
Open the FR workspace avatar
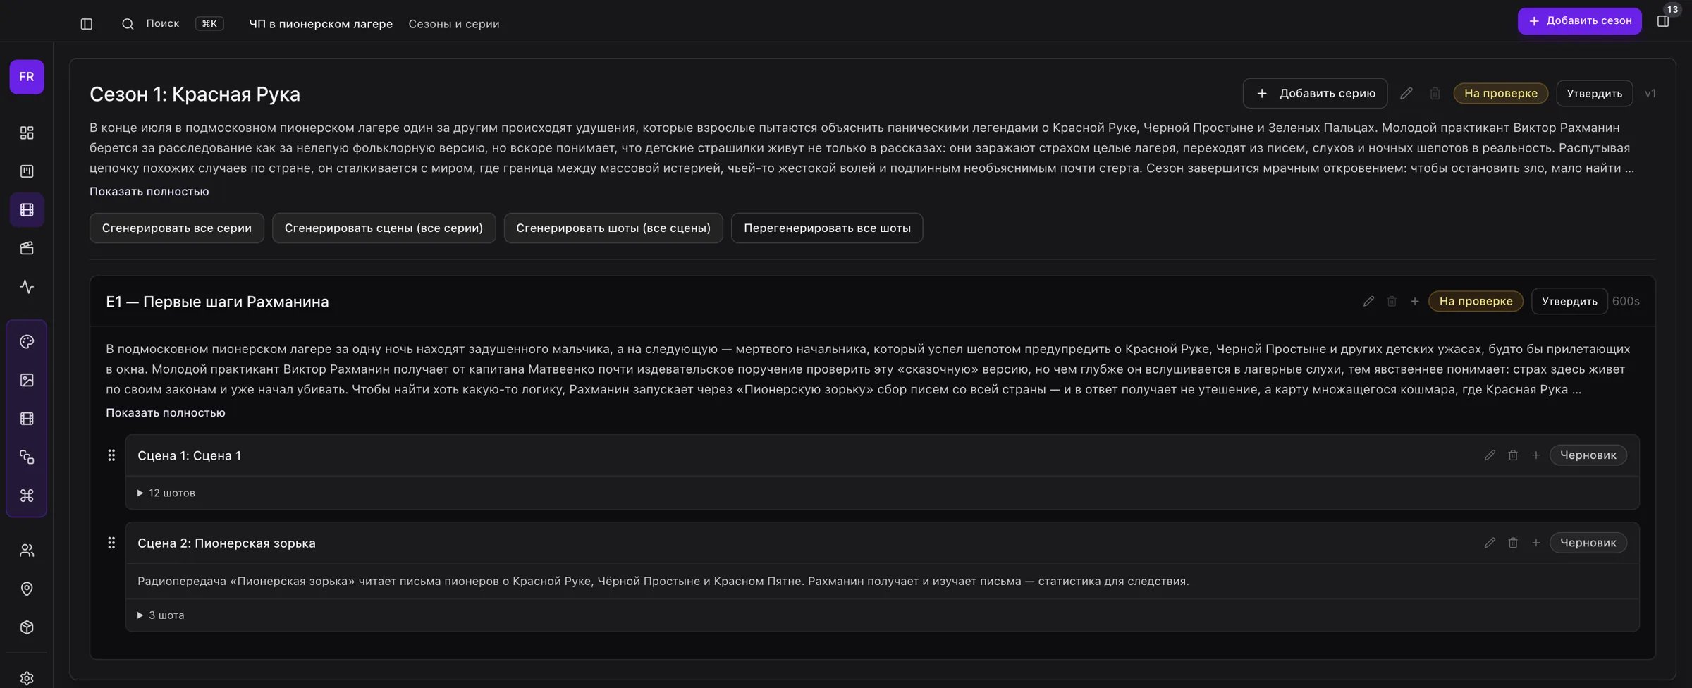pyautogui.click(x=27, y=77)
